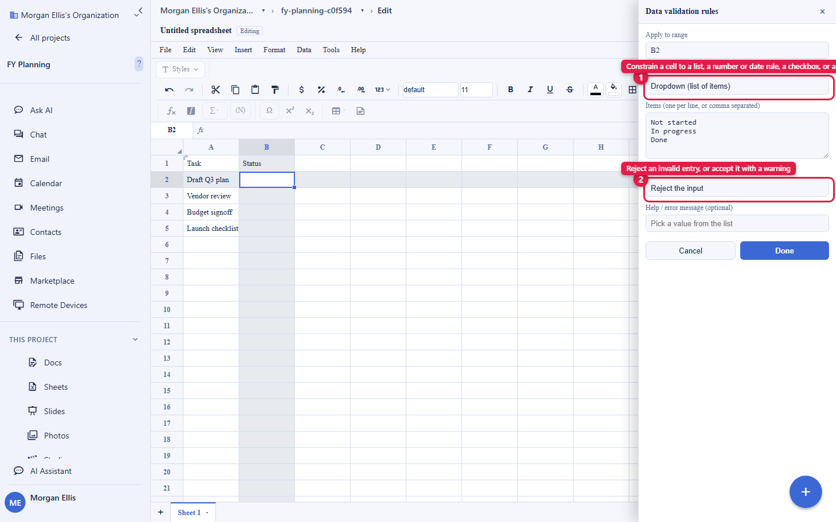The height and width of the screenshot is (522, 836).
Task: Open the Reject the input selector
Action: [737, 188]
